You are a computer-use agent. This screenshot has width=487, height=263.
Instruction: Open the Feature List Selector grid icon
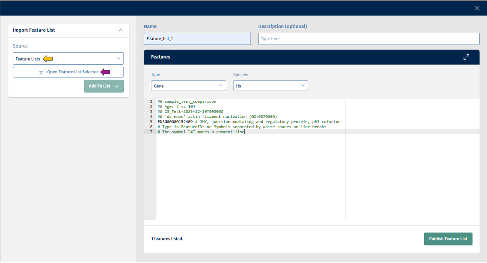(x=41, y=72)
